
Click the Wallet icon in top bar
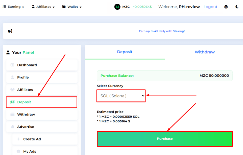64,6
